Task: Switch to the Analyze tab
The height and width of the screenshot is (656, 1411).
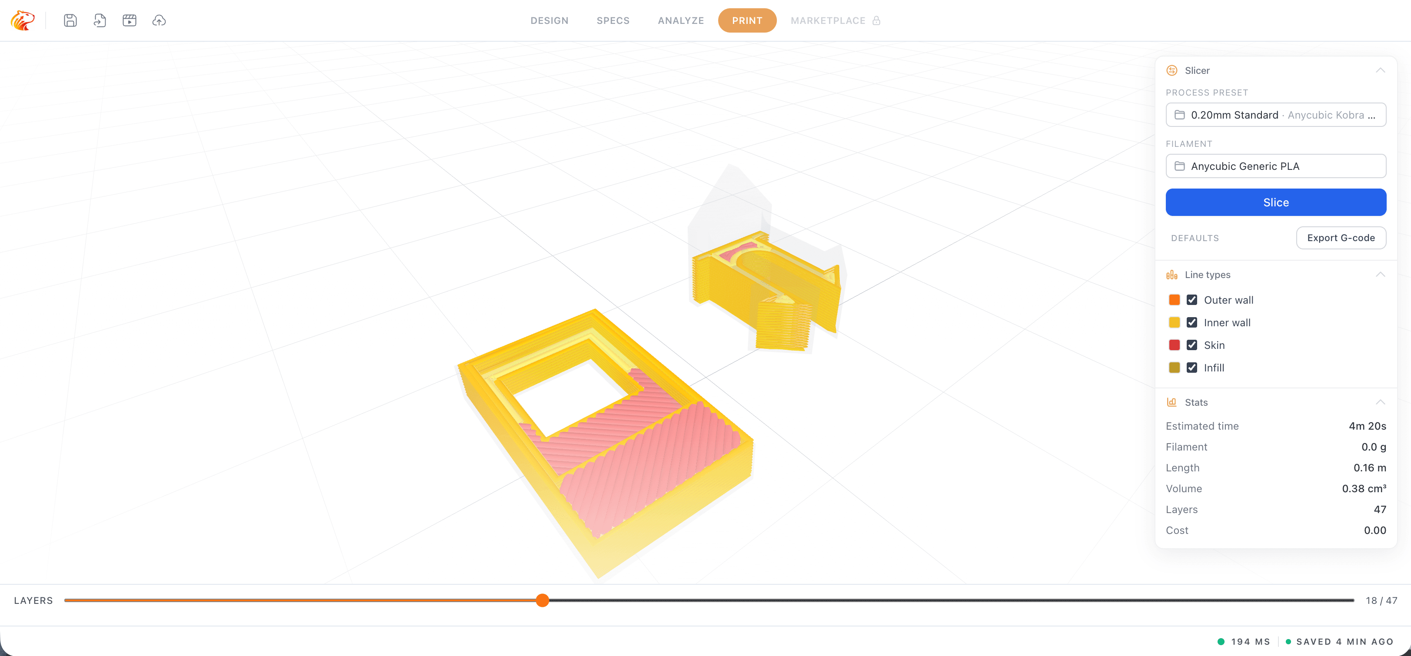Action: (681, 20)
